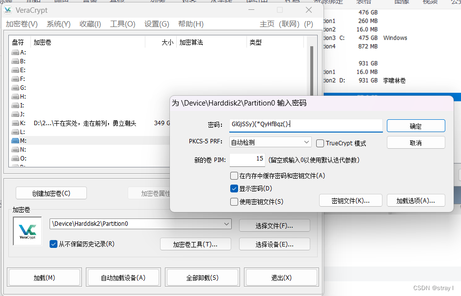The width and height of the screenshot is (461, 296).
Task: Select drive slot H: icon
Action: [15, 97]
